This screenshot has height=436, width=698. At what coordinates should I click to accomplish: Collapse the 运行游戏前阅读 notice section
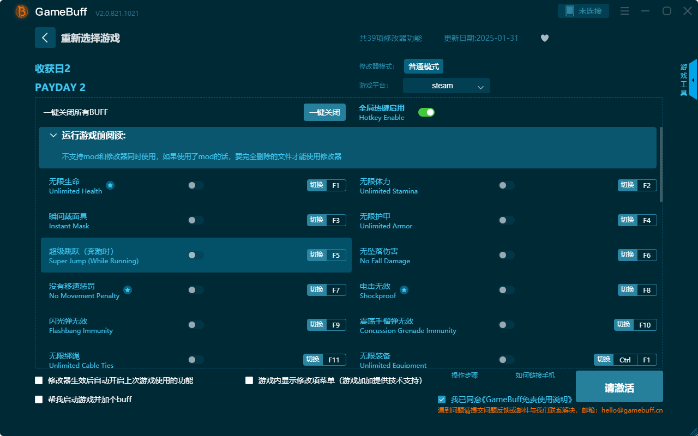tap(53, 135)
